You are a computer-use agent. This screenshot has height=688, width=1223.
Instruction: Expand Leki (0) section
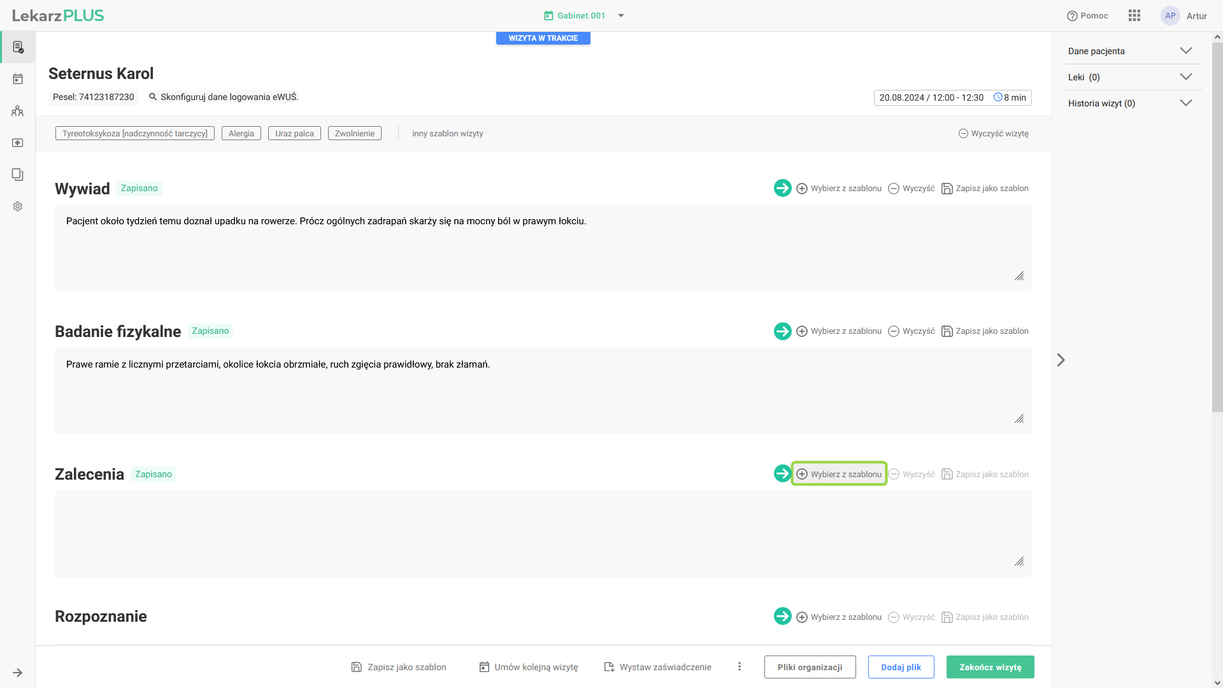click(x=1185, y=77)
